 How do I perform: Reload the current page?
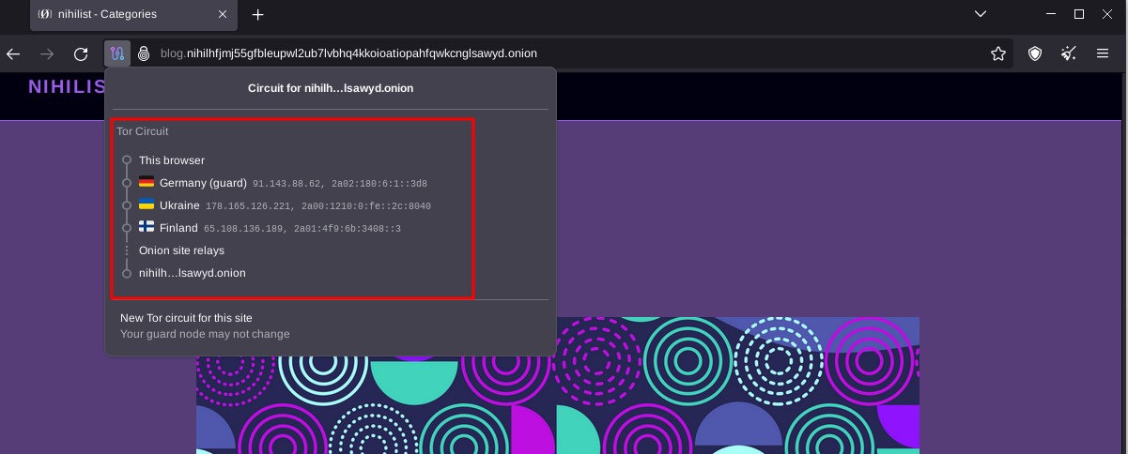click(81, 53)
